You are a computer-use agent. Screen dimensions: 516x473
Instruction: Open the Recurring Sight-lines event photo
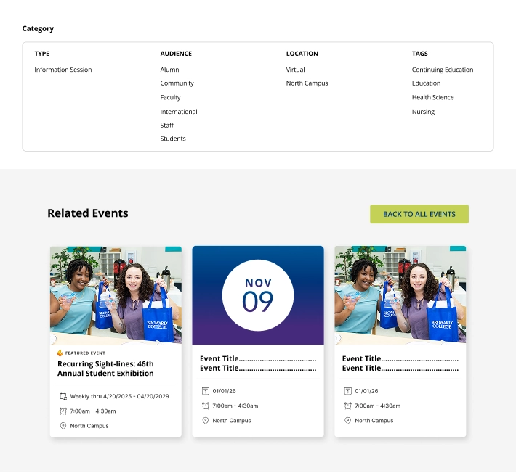point(116,295)
